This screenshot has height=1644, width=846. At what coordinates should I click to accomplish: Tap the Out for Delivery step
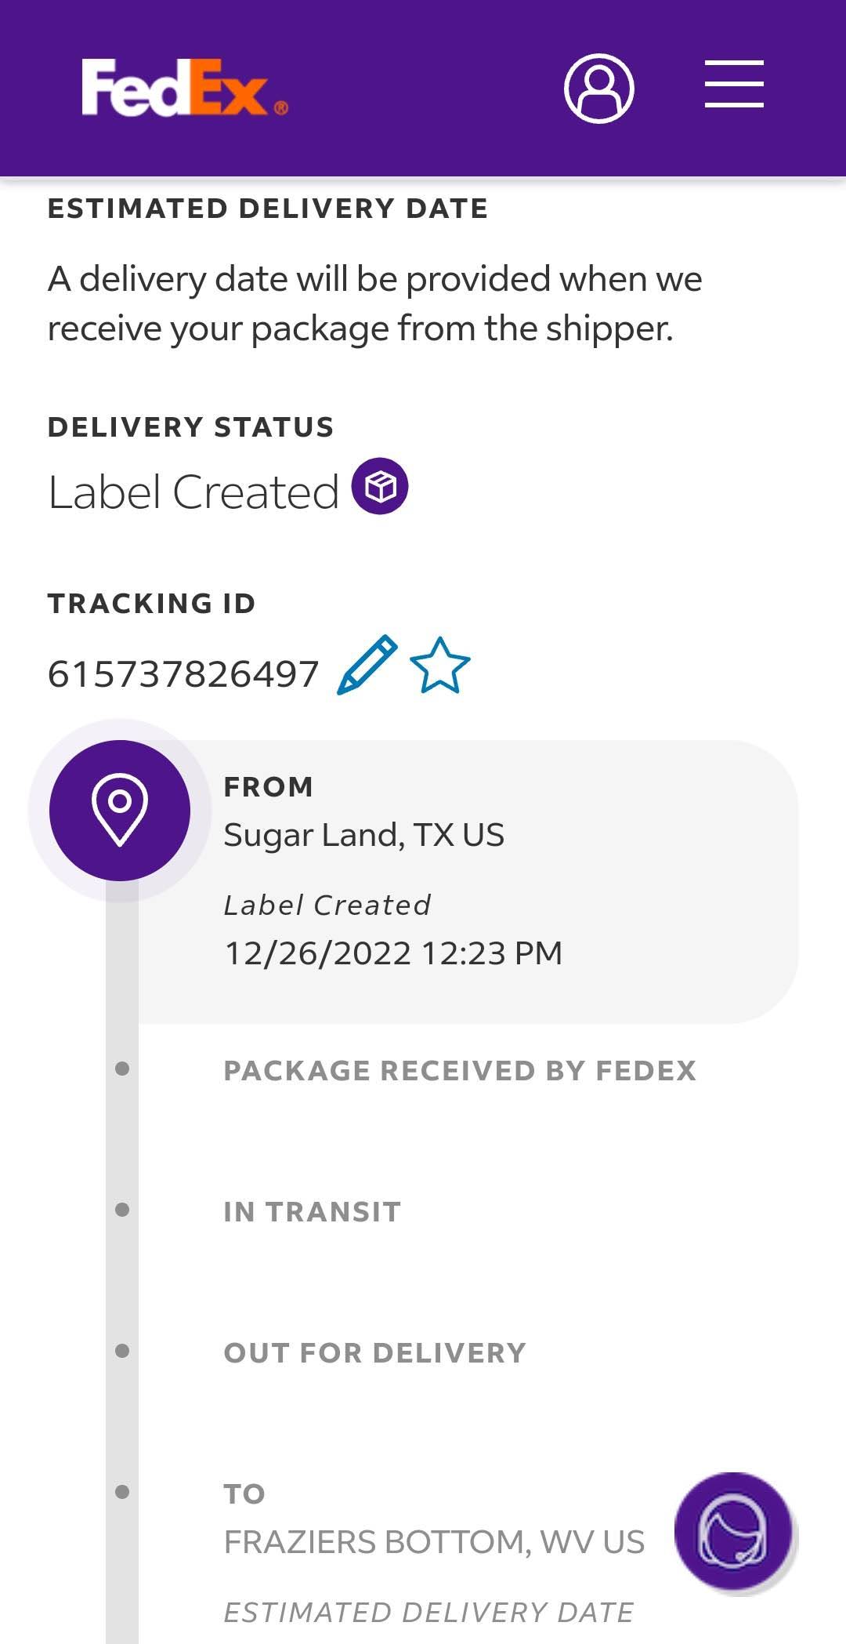coord(374,1352)
